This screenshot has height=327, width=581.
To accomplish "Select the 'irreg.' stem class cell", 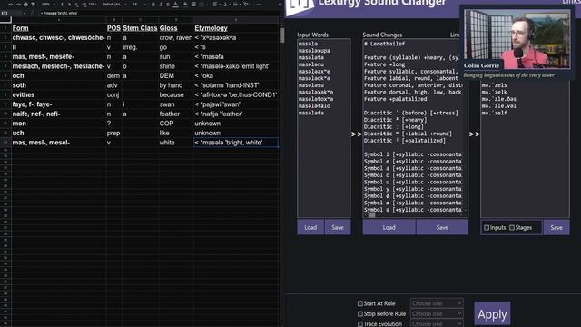I will [140, 47].
